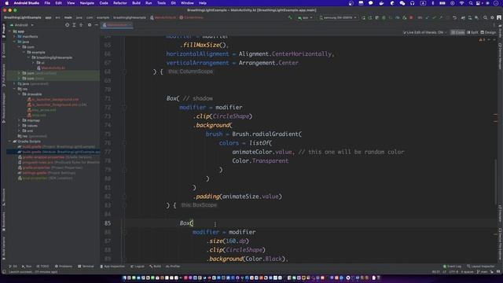This screenshot has width=503, height=283.
Task: Open the Git tool window
Action: (x=13, y=266)
